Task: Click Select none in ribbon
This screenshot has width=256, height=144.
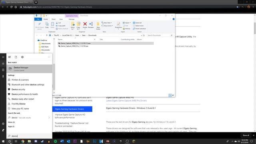Action: (138, 26)
